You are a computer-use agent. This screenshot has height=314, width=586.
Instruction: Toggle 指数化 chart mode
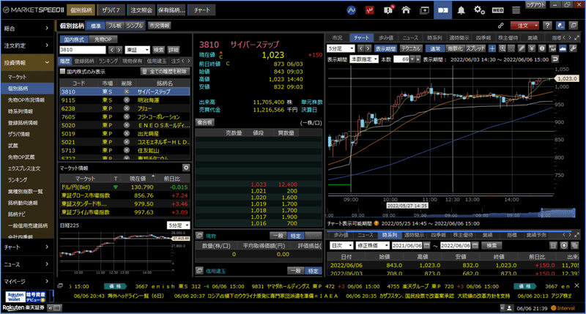pos(455,48)
